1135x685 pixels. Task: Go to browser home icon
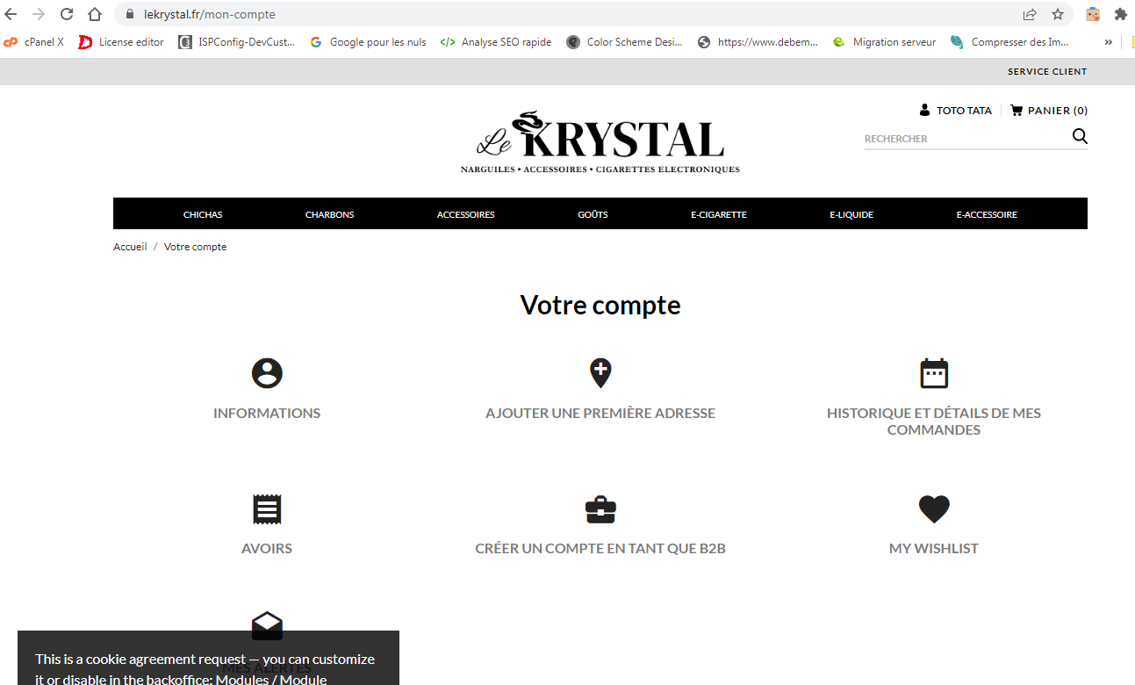(x=95, y=14)
